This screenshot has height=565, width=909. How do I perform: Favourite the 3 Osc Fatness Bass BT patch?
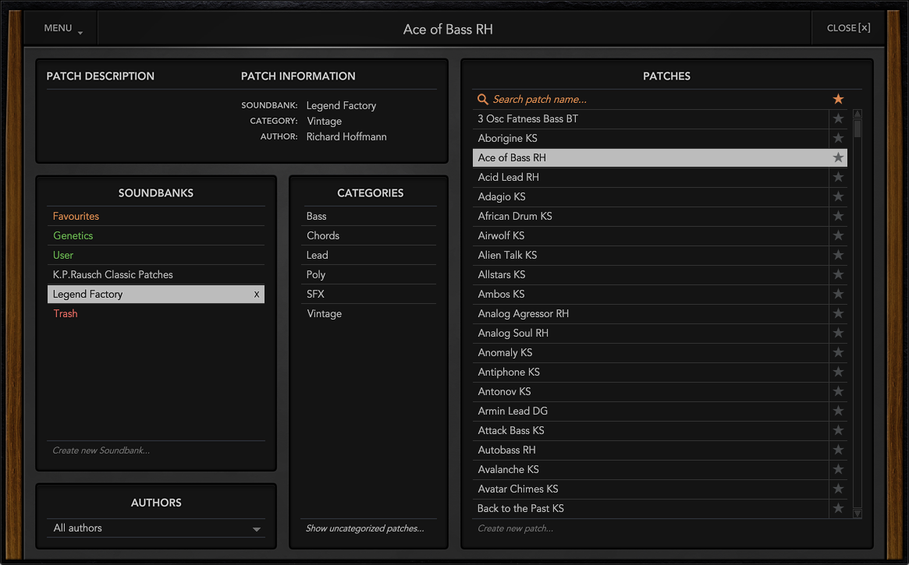click(838, 118)
